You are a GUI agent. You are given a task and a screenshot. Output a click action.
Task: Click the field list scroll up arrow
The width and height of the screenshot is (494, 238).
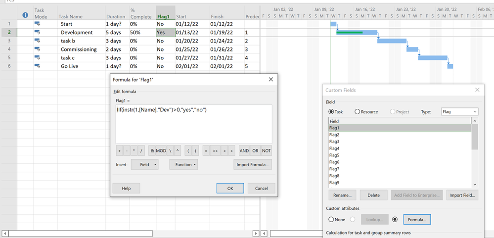click(x=475, y=121)
